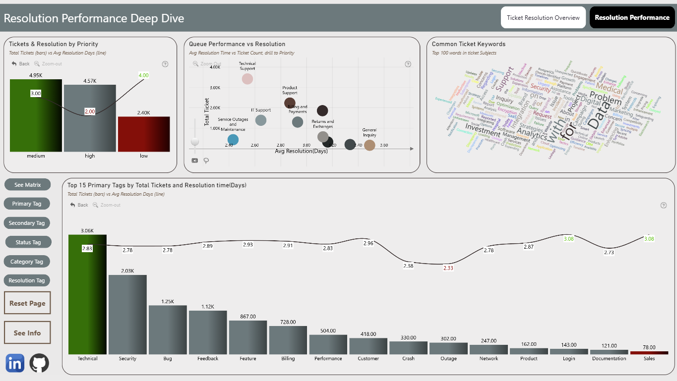Switch chart to Status Tag

[28, 242]
